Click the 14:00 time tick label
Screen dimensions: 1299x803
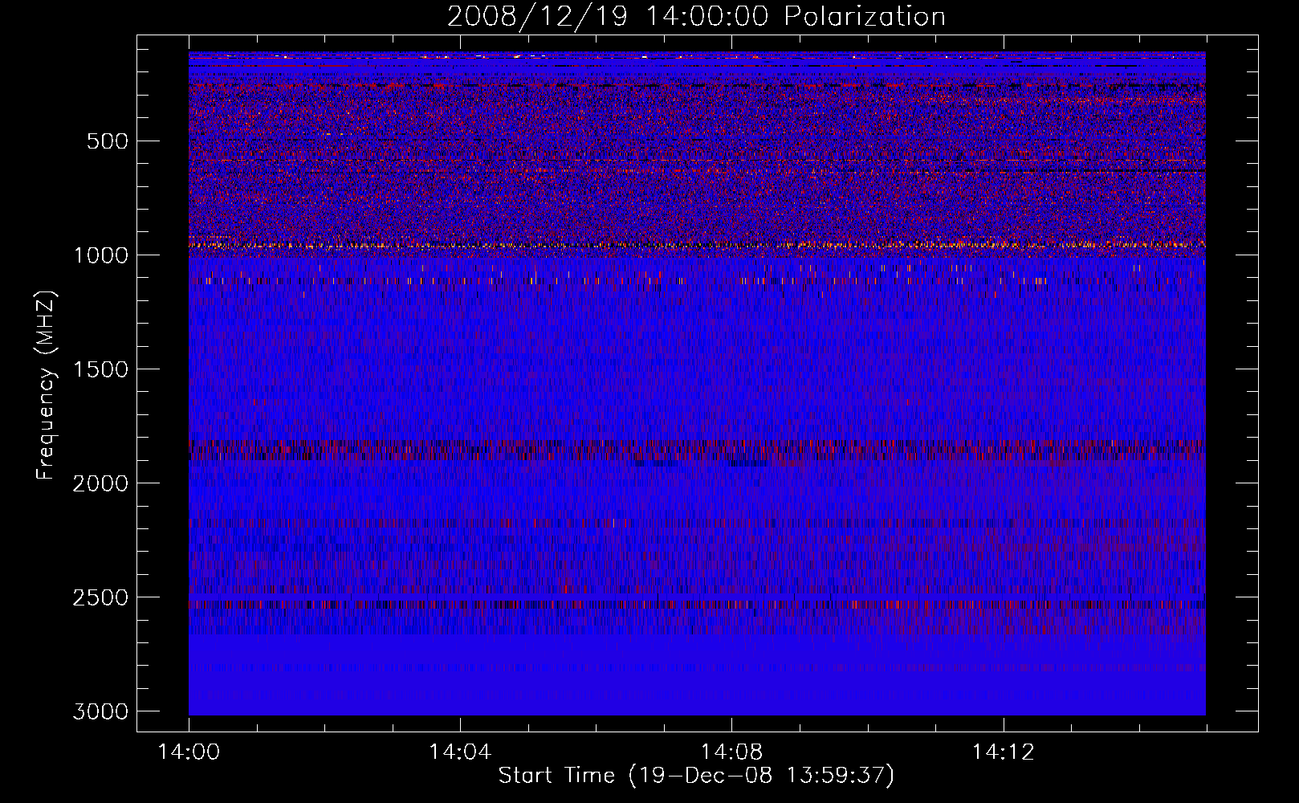tap(189, 752)
